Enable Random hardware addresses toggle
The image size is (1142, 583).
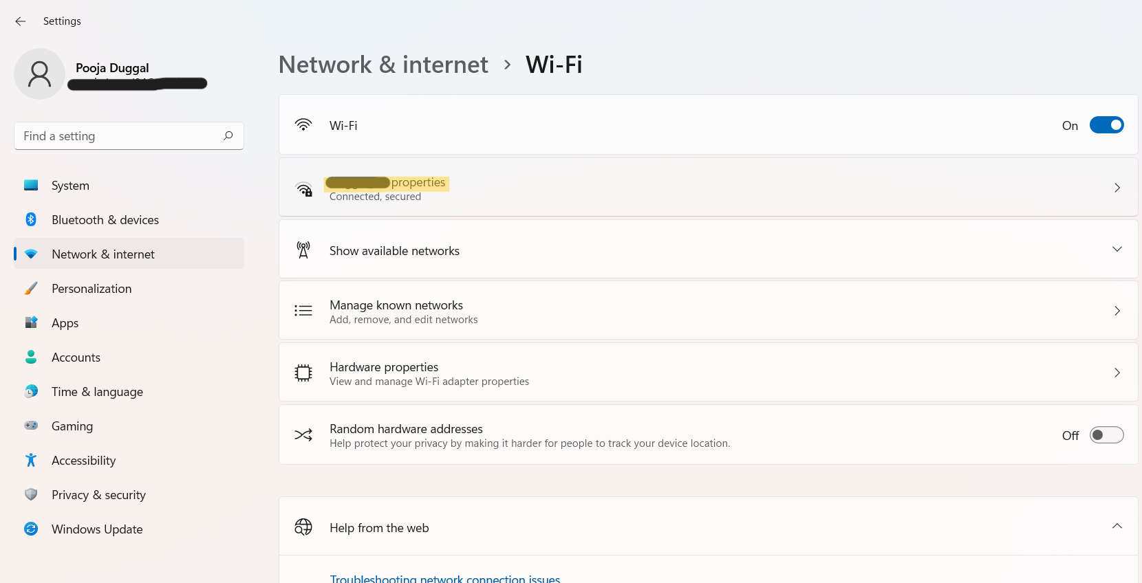pos(1106,435)
